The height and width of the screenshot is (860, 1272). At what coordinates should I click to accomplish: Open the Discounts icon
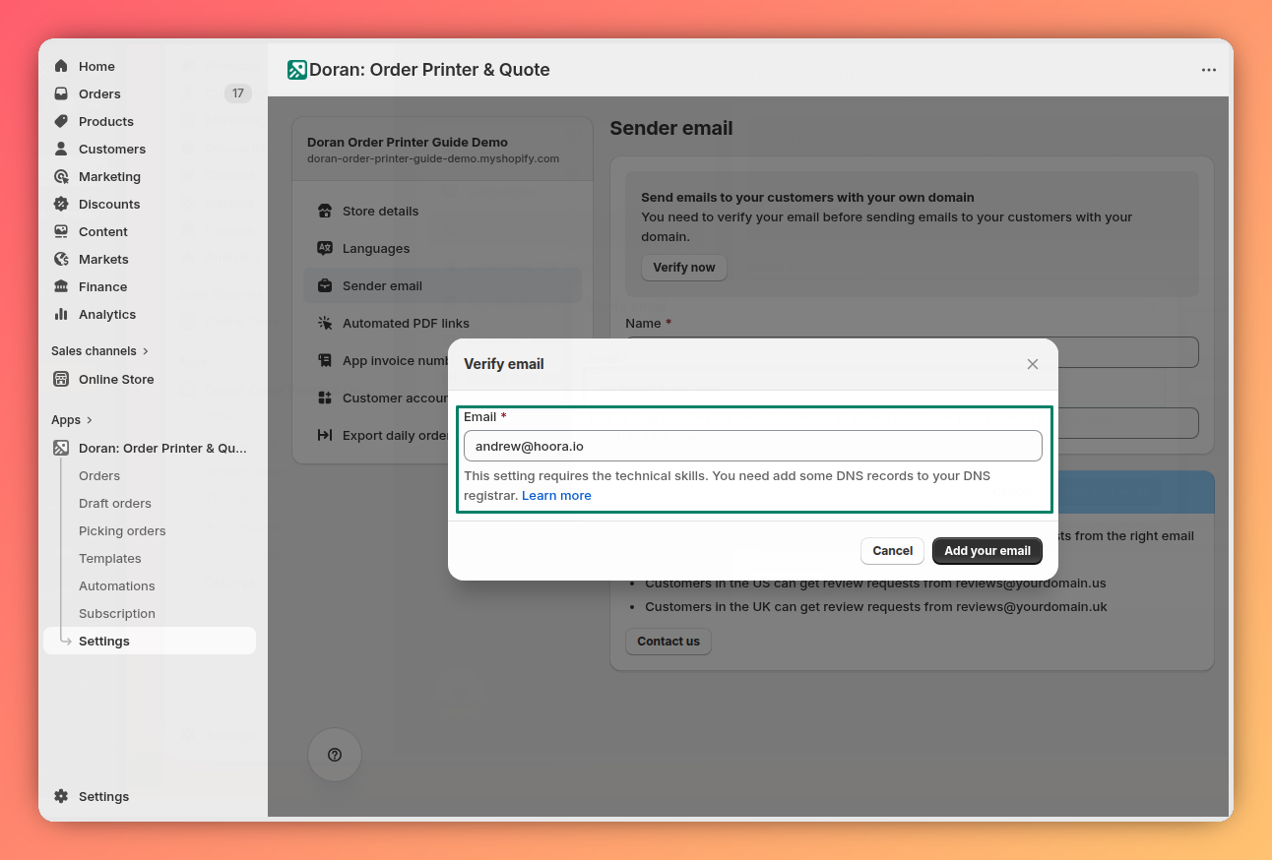tap(63, 204)
